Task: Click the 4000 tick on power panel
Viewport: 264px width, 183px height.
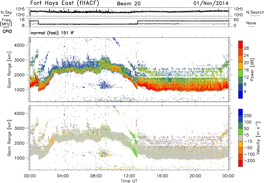Action: pos(19,45)
